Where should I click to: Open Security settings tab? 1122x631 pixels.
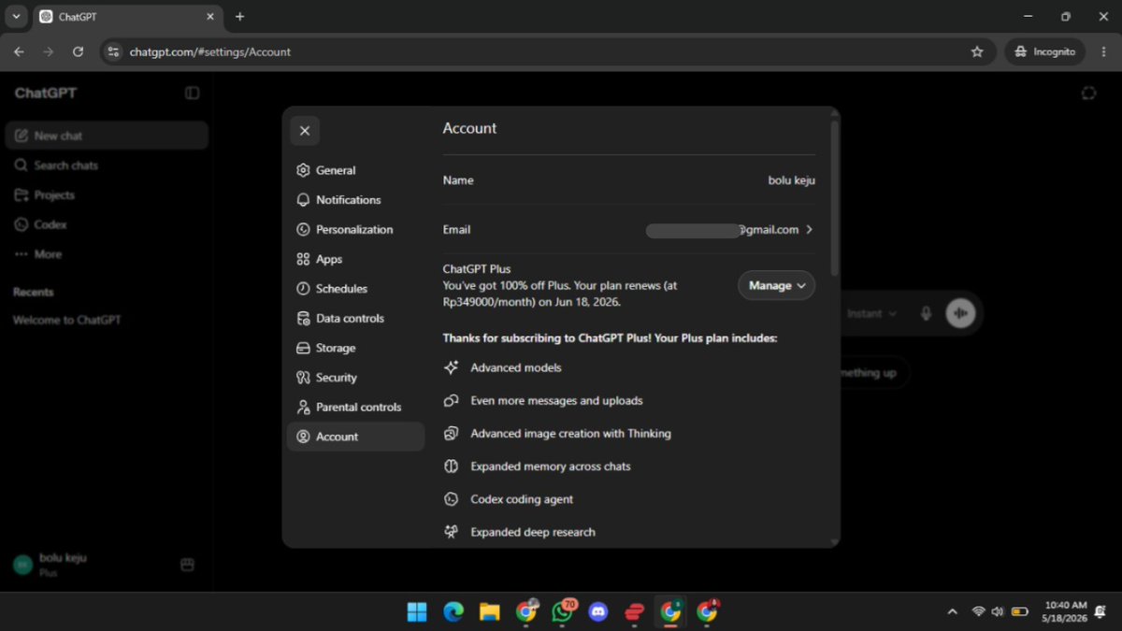(x=355, y=378)
